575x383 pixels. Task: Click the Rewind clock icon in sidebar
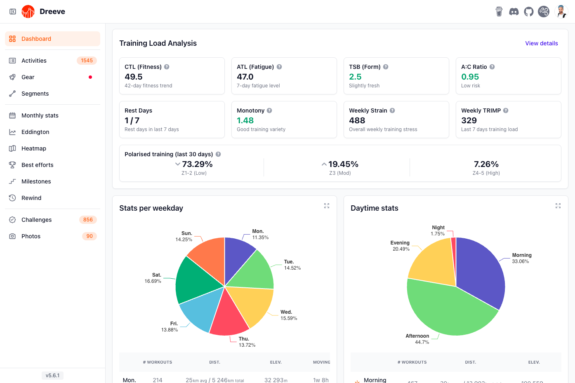pos(12,198)
